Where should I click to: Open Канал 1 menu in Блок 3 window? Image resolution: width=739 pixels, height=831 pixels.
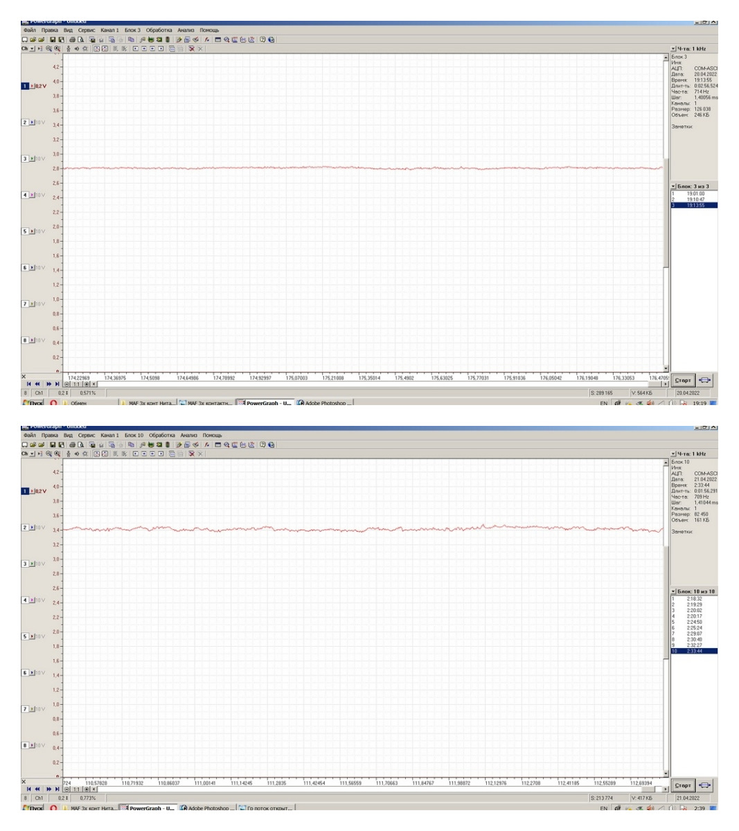tap(109, 30)
